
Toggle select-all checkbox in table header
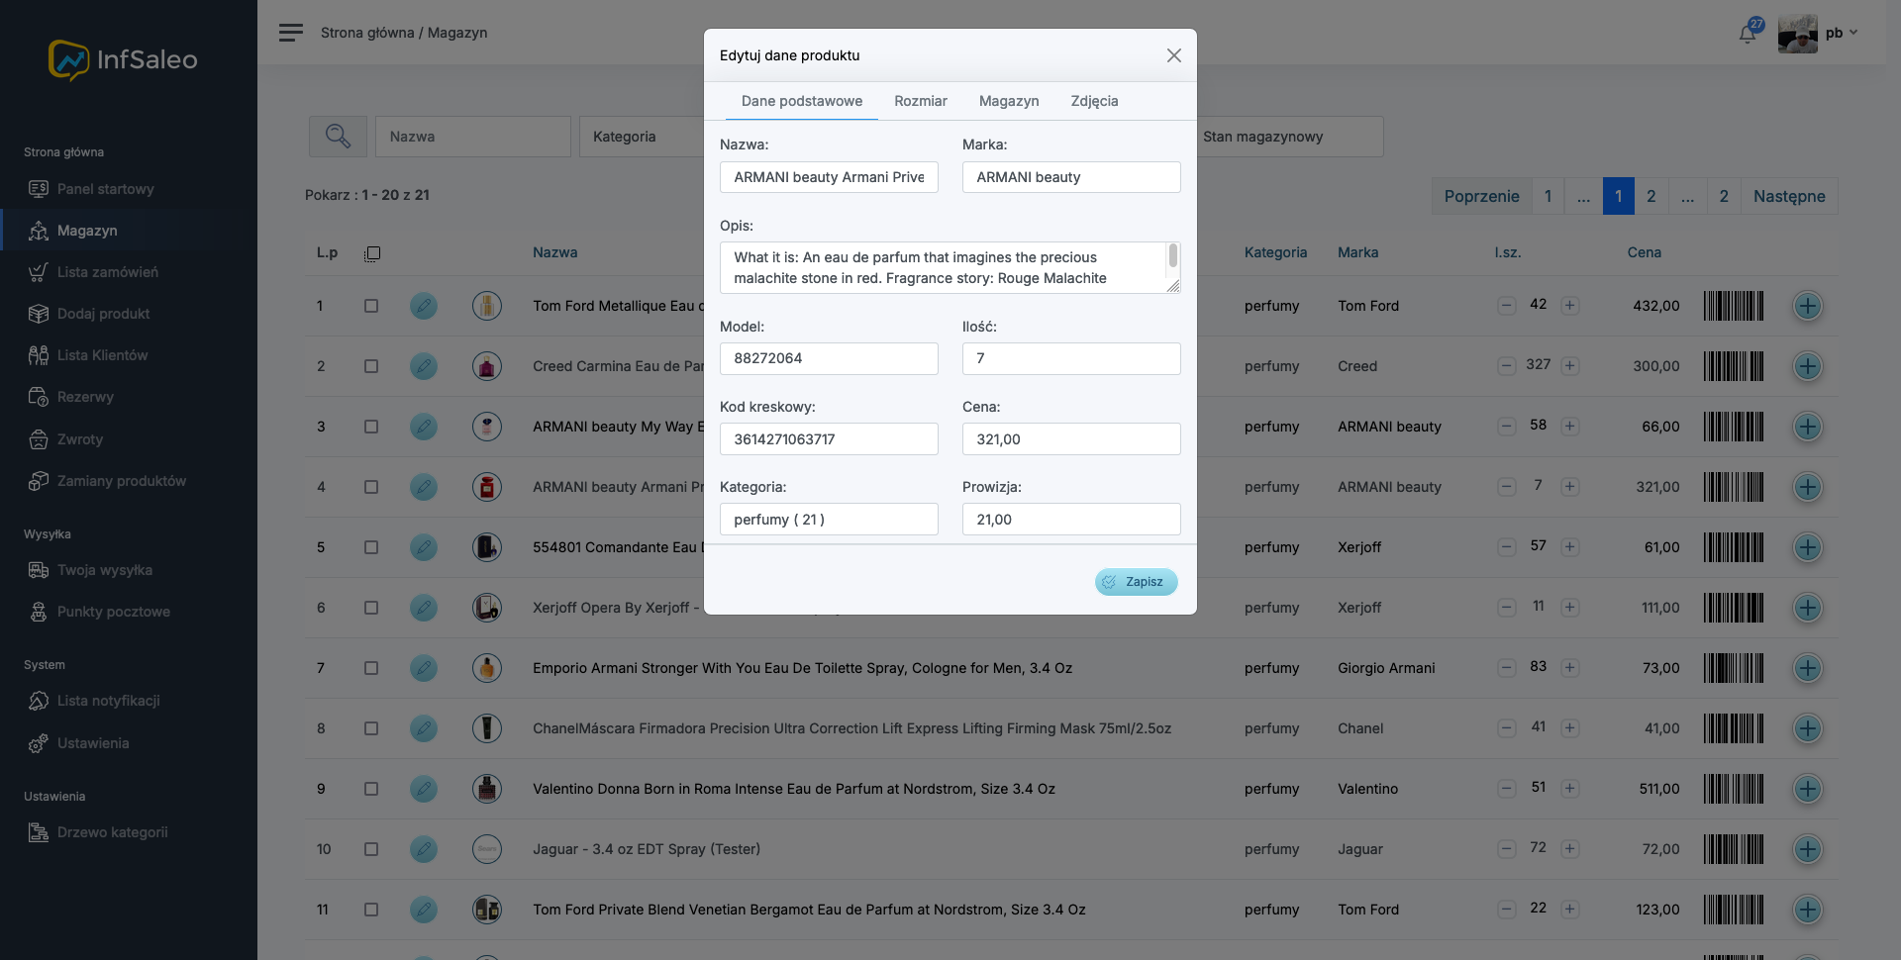(x=372, y=253)
